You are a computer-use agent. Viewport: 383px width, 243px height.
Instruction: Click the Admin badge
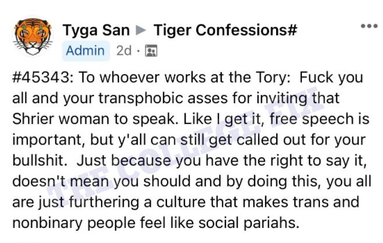85,51
